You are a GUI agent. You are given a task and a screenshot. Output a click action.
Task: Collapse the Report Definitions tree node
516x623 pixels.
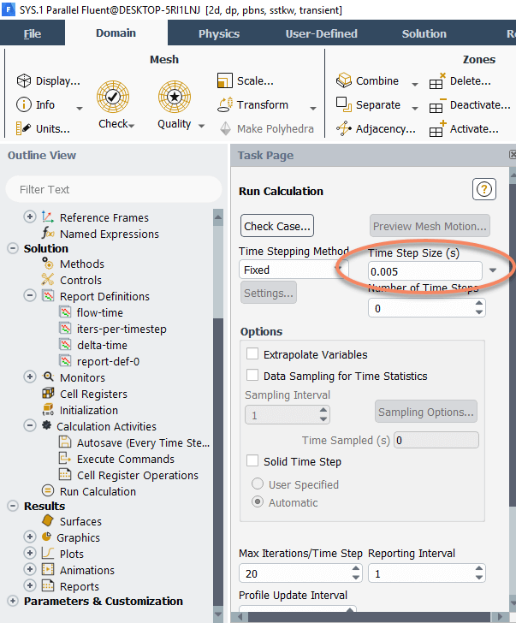tap(30, 295)
